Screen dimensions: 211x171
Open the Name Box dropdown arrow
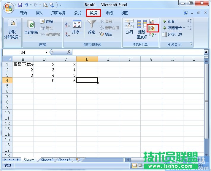(x=47, y=52)
